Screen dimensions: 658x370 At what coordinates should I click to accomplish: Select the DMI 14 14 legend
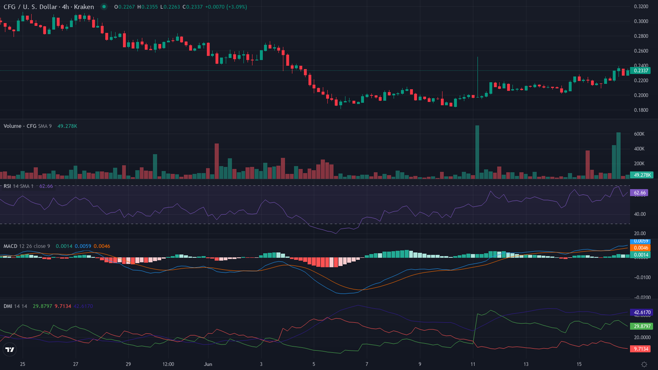(16, 306)
